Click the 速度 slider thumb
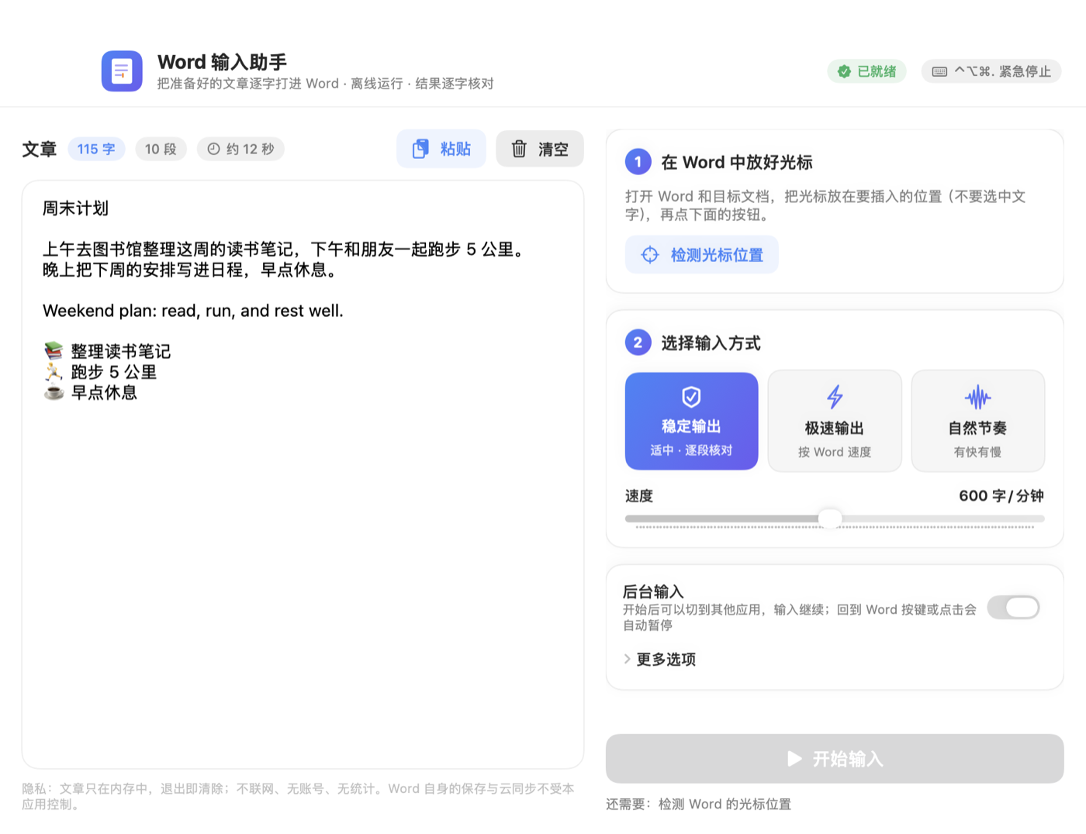This screenshot has height=834, width=1086. coord(830,519)
